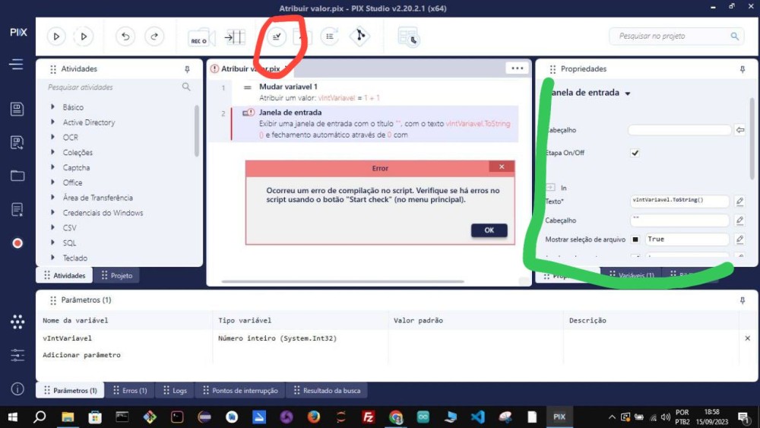The image size is (760, 428).
Task: Start step-by-step run (second play icon)
Action: click(x=84, y=36)
